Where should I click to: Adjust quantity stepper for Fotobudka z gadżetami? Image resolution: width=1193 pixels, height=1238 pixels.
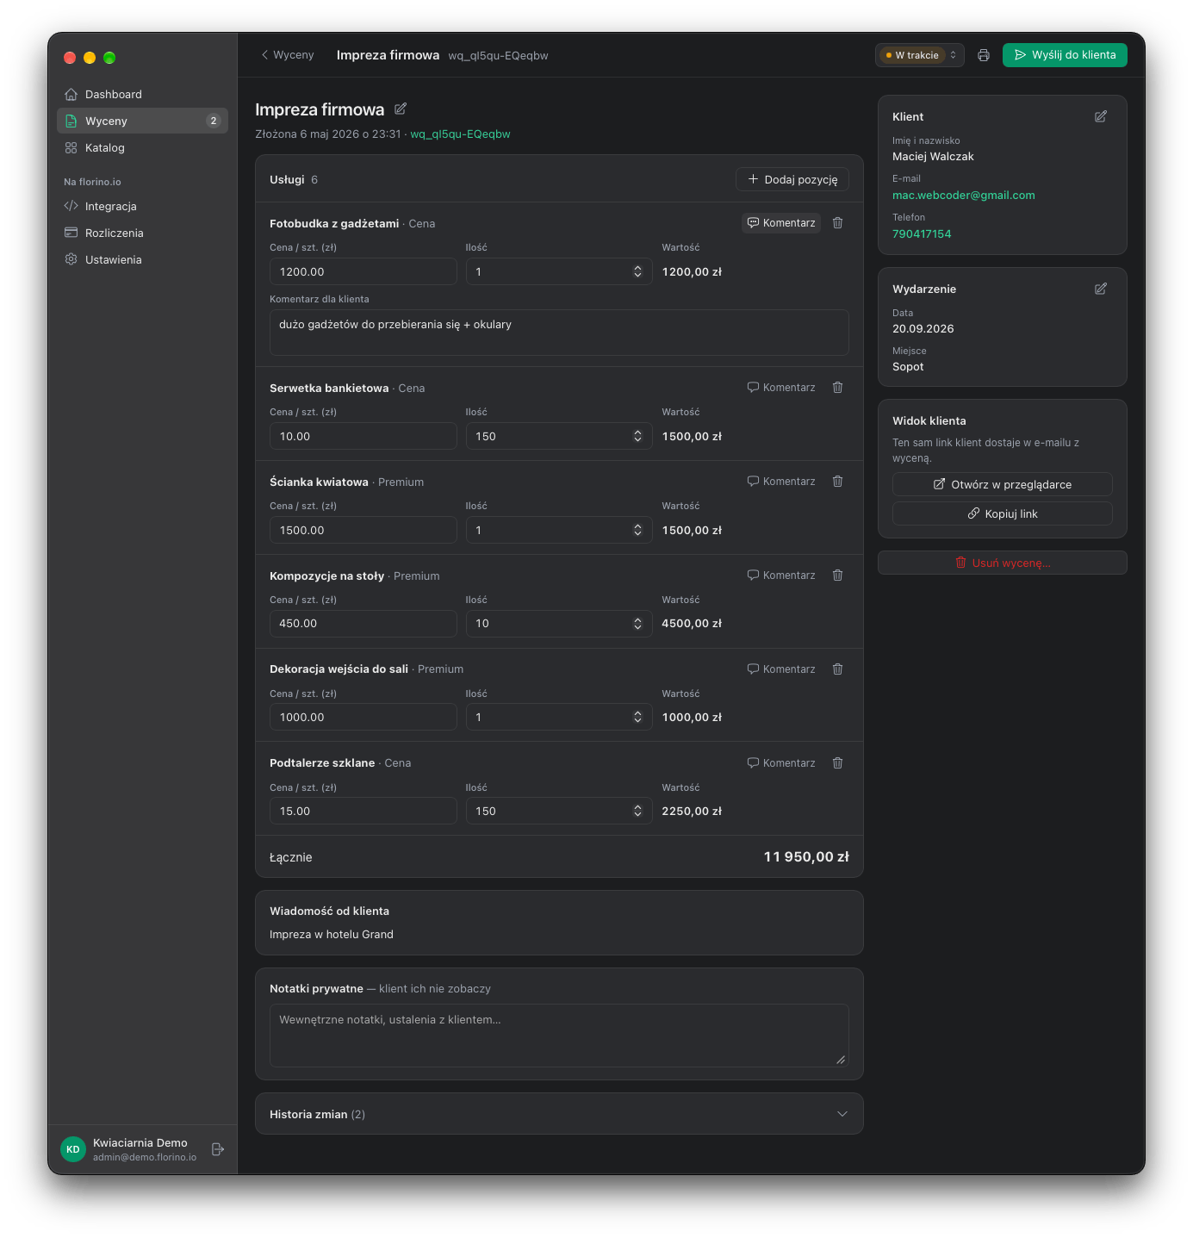click(637, 271)
